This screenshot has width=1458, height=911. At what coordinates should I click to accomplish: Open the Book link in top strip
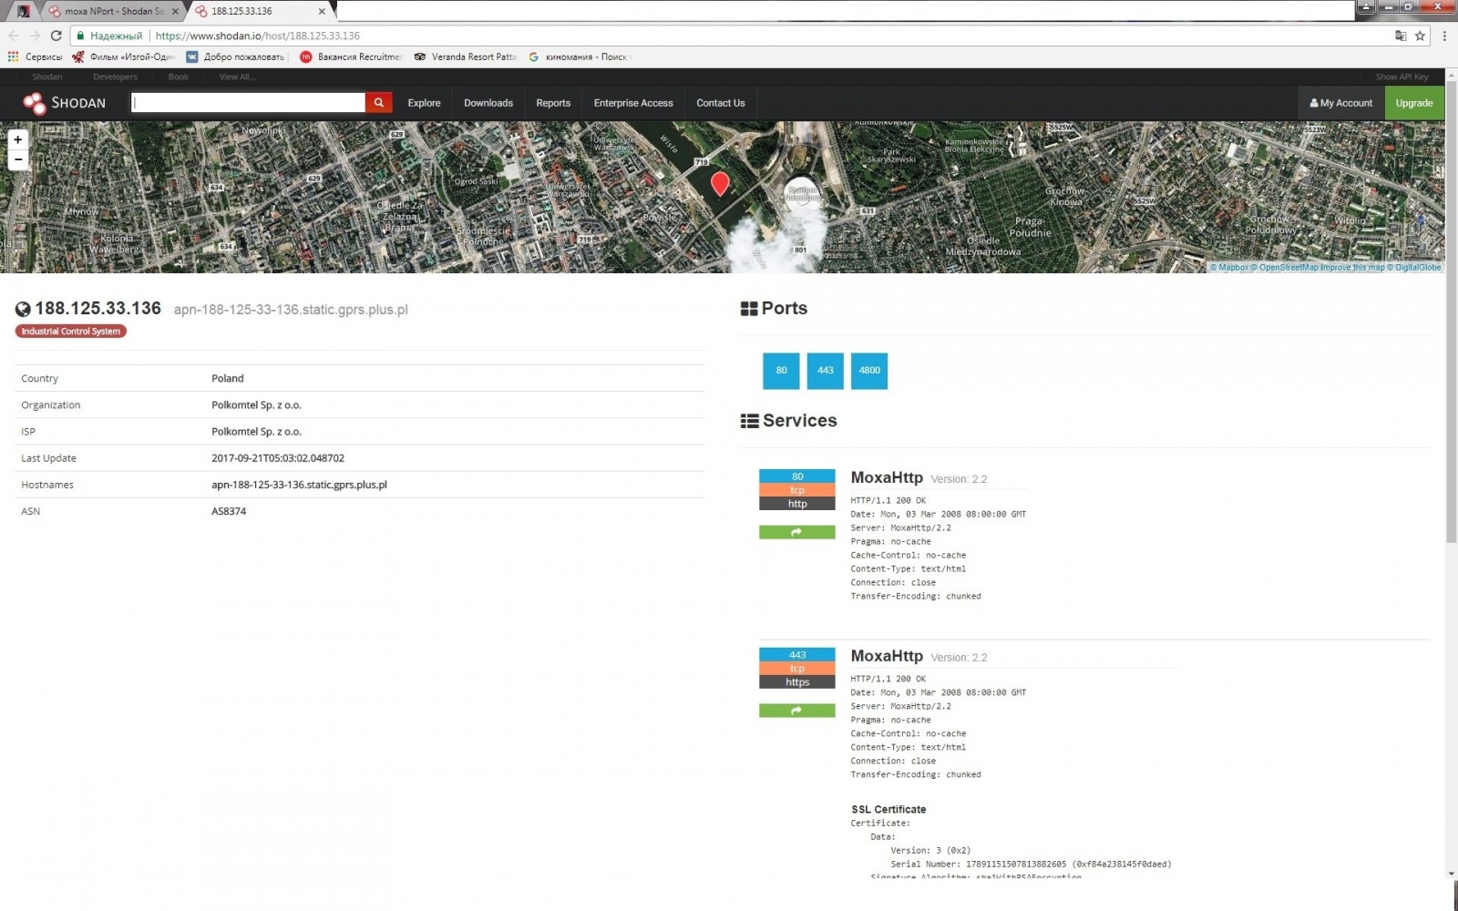point(179,77)
